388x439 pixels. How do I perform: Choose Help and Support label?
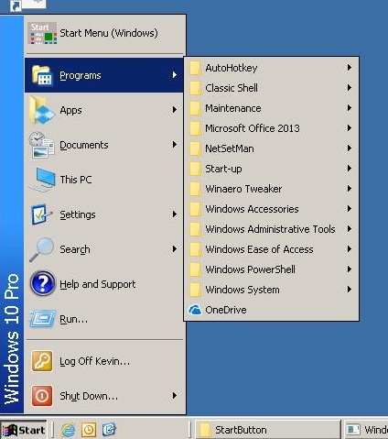click(x=98, y=284)
